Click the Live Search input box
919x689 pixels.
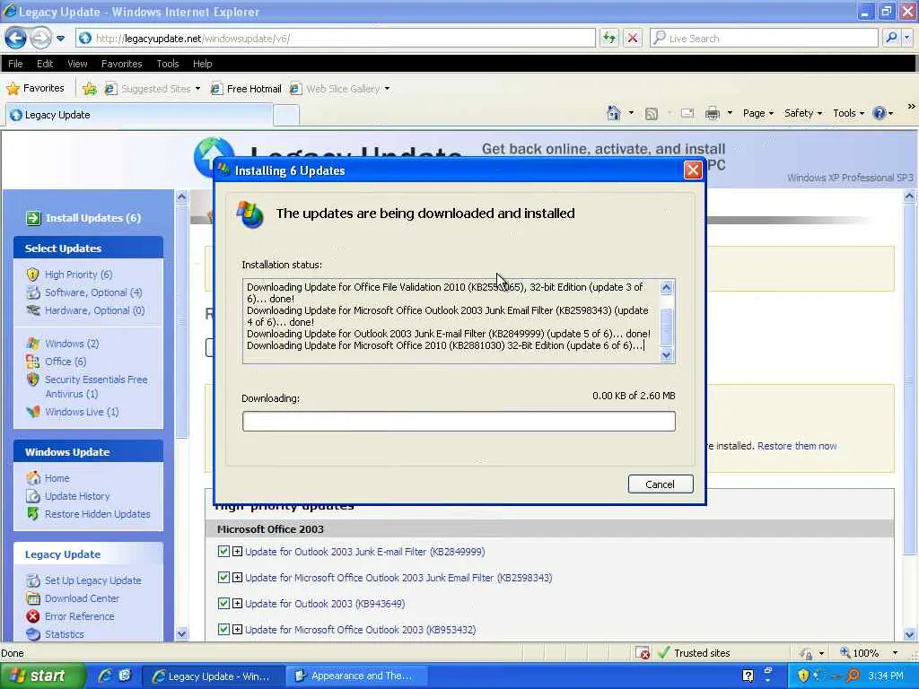coord(764,38)
